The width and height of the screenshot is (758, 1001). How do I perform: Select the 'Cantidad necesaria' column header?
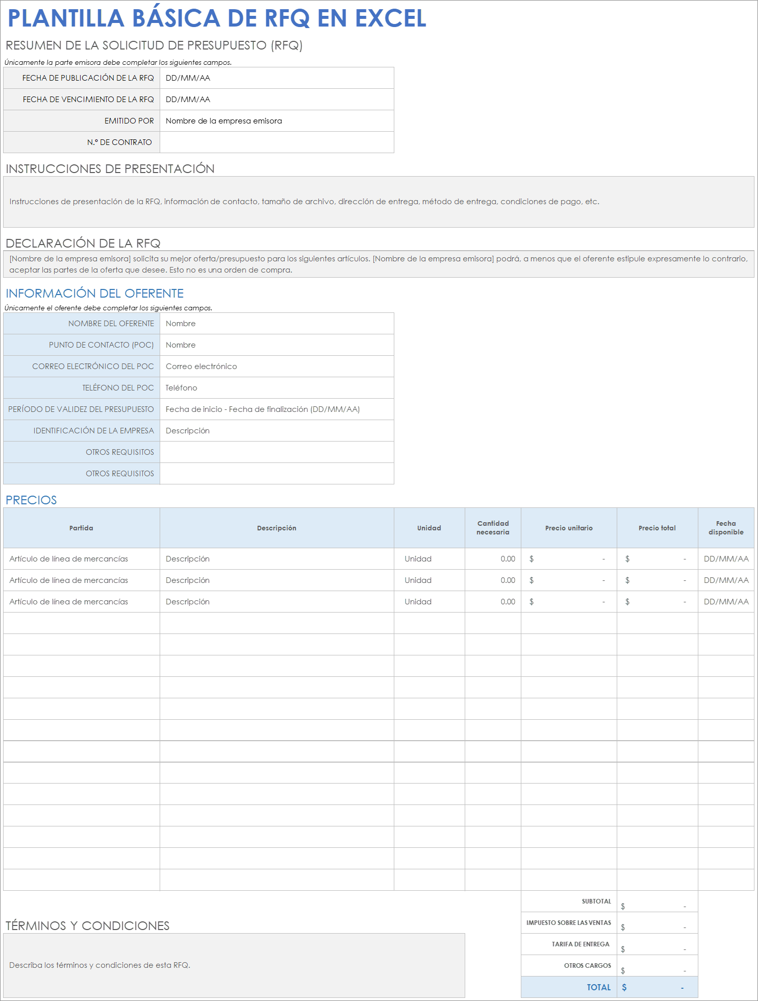coord(493,528)
